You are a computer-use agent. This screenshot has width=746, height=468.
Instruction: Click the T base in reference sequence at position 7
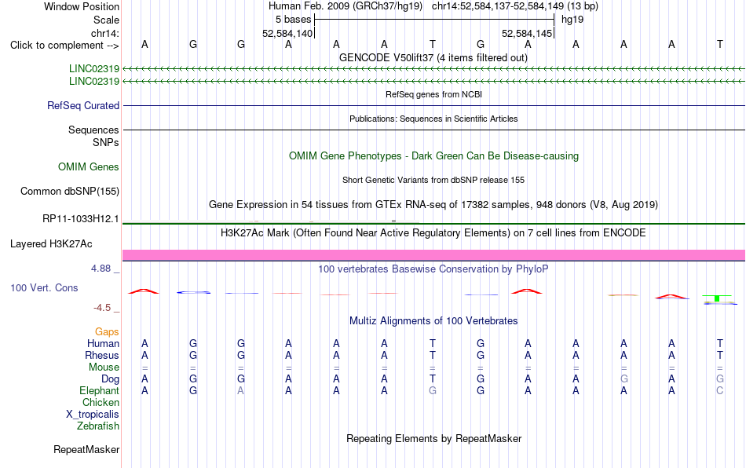click(x=433, y=44)
